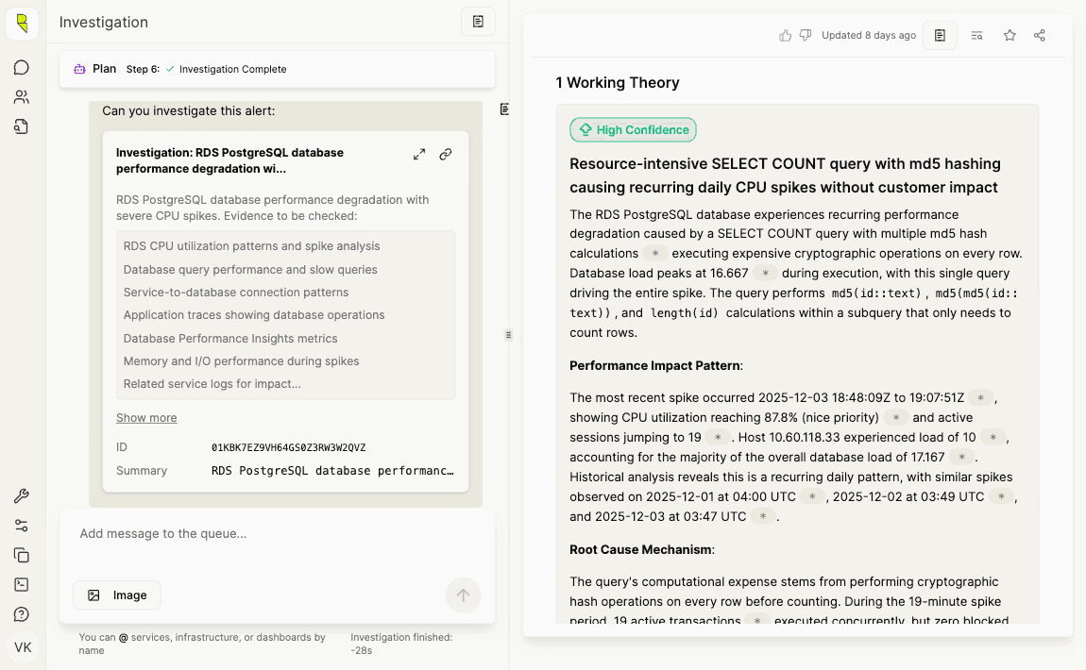Image resolution: width=1086 pixels, height=670 pixels.
Task: Click Show more under evidence list
Action: tap(146, 418)
